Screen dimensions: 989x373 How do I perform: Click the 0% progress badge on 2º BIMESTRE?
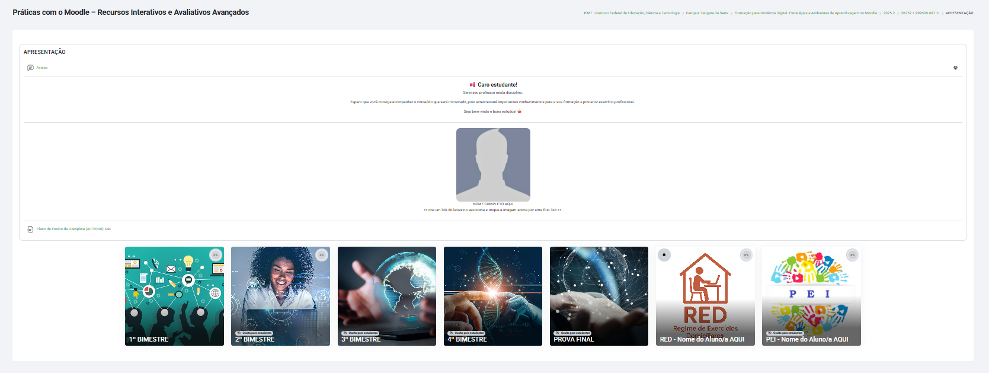[x=322, y=255]
